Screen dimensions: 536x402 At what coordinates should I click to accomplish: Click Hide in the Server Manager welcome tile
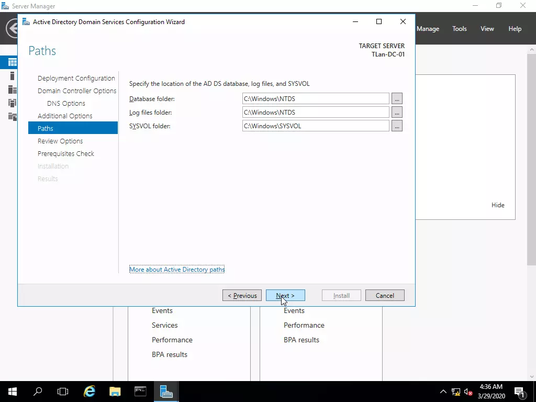(498, 205)
